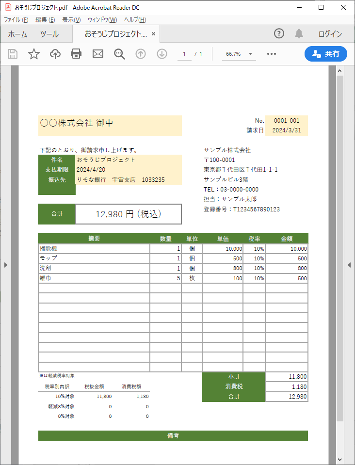Close the おそうじプロジェクト document tab

click(153, 34)
